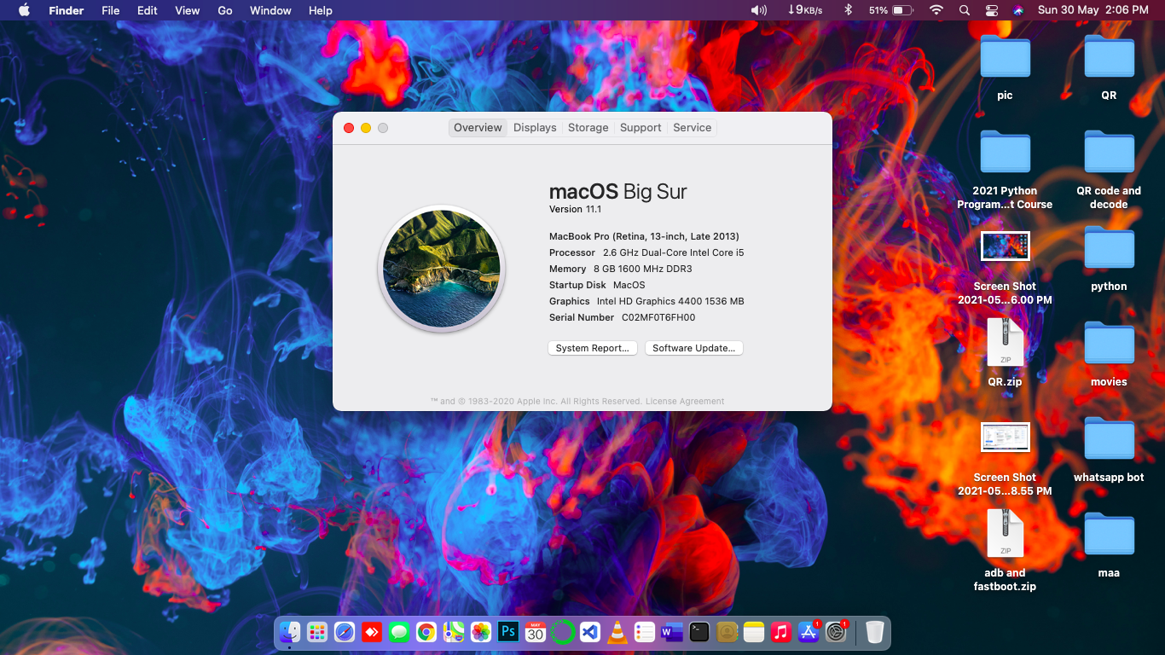The width and height of the screenshot is (1165, 655).
Task: Select the Screen Shot 6.00 PM thumbnail
Action: click(x=1005, y=246)
